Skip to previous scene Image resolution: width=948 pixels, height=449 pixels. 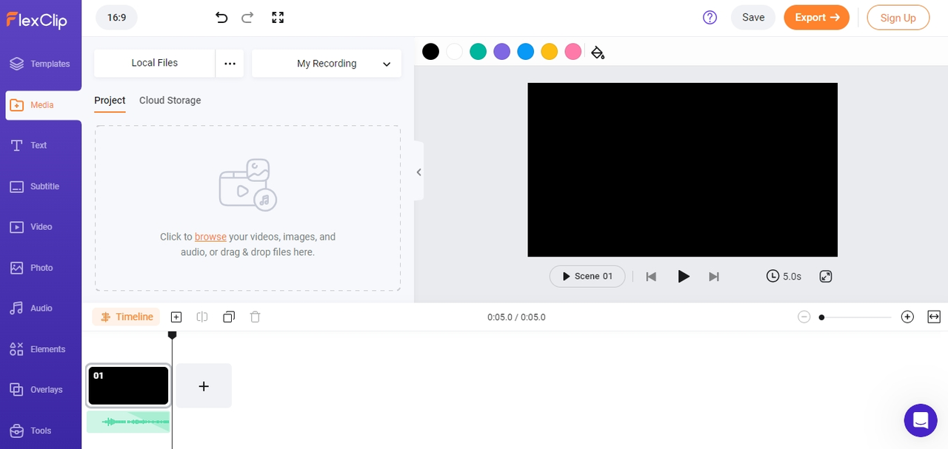(651, 277)
